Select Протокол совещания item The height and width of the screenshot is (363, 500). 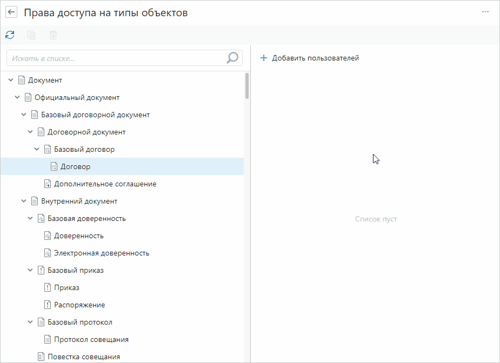pyautogui.click(x=91, y=339)
